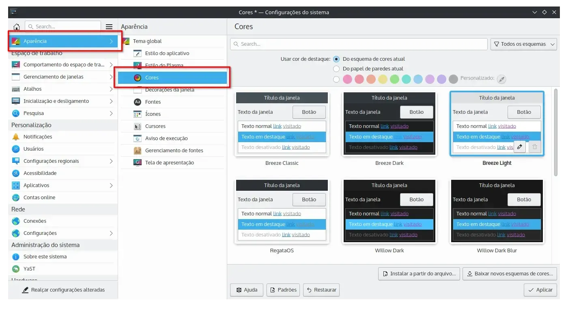Click the Usuários icon
Image resolution: width=568 pixels, height=309 pixels.
16,149
